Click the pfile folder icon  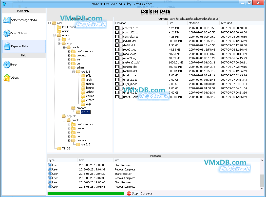point(83,76)
